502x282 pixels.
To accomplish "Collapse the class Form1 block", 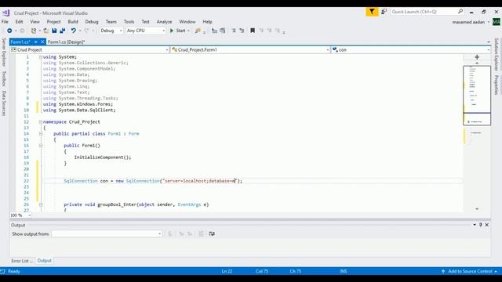I will point(41,134).
